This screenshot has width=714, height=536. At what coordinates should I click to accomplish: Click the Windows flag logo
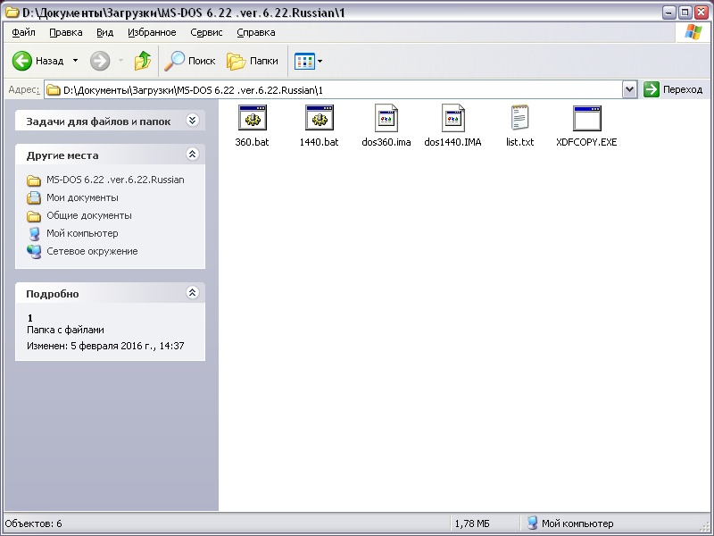point(693,32)
